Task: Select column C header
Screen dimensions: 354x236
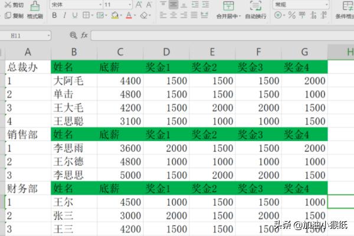Action: (120, 52)
